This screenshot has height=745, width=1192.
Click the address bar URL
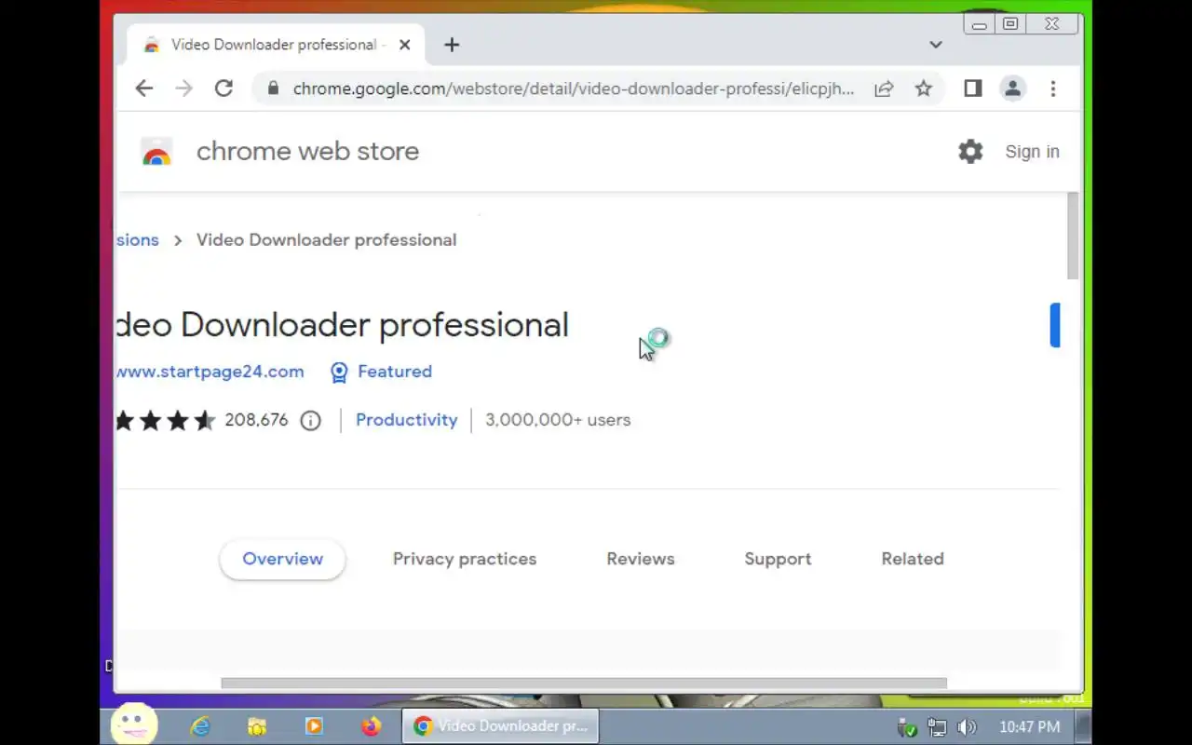(573, 88)
